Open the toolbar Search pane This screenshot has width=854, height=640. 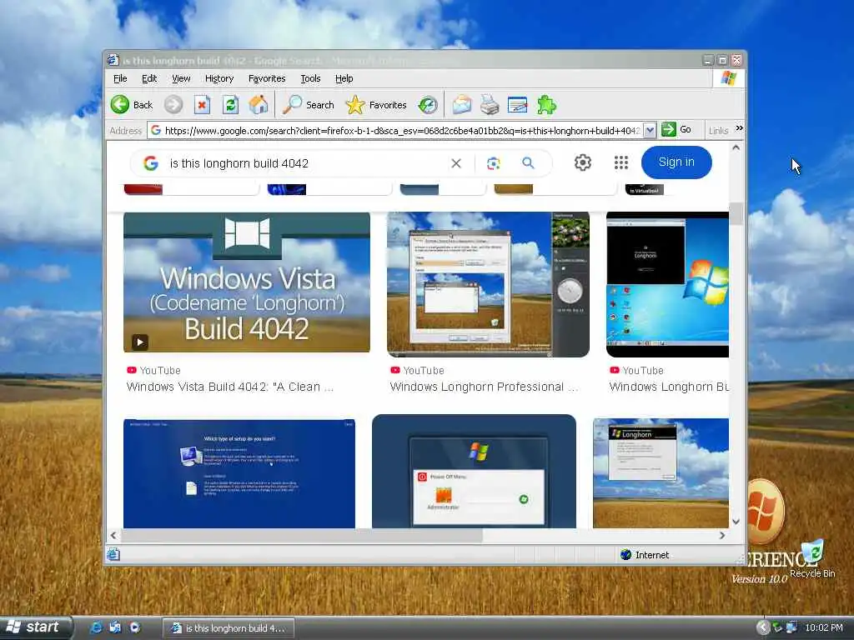coord(309,104)
